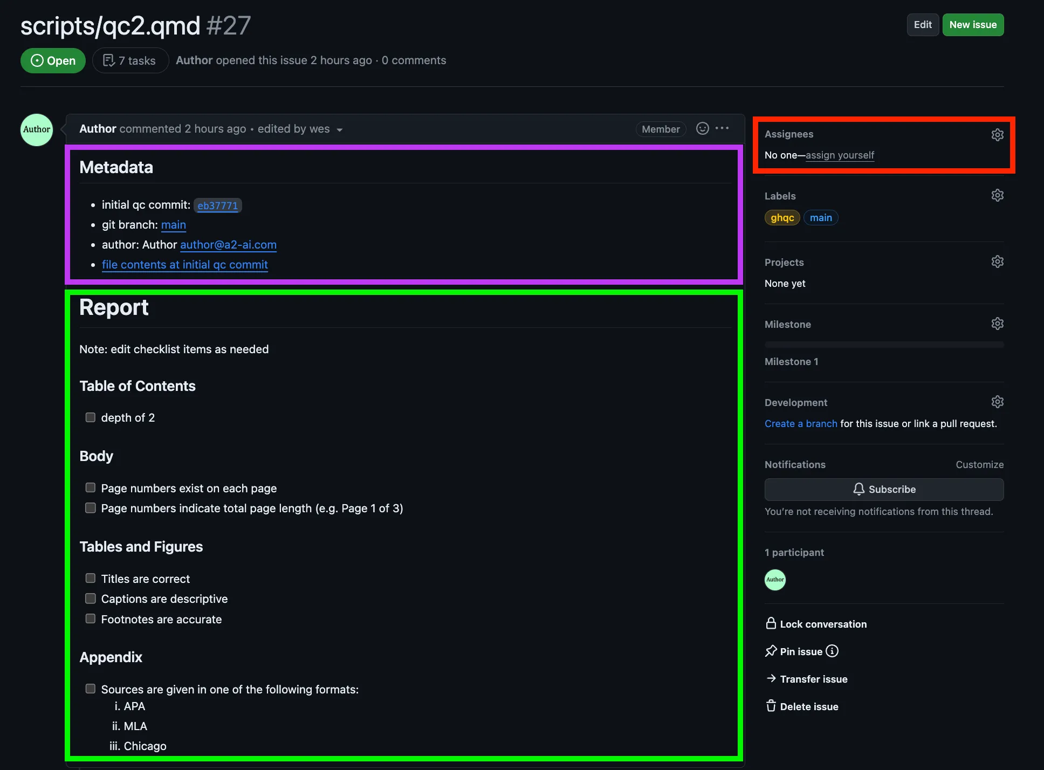Click the Author avatar under participants
This screenshot has height=770, width=1044.
[x=775, y=580]
